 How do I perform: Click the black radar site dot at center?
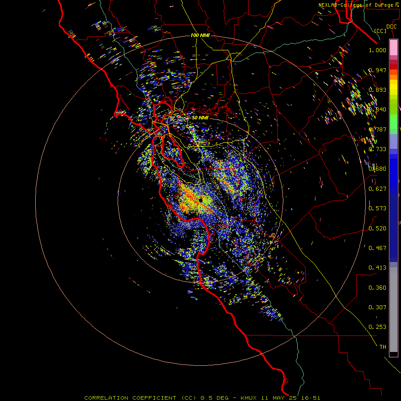(200, 200)
